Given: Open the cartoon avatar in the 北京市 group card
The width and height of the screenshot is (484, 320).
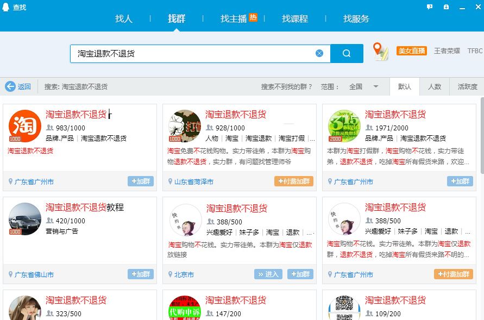Looking at the screenshot, I should [185, 219].
